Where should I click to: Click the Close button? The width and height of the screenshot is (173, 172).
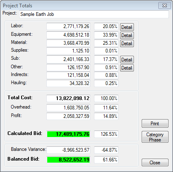[155, 163]
